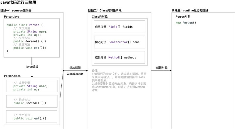The width and height of the screenshot is (235, 129).
Task: Click 'public void eat(){}' in Person.java box
Action: tap(30, 48)
